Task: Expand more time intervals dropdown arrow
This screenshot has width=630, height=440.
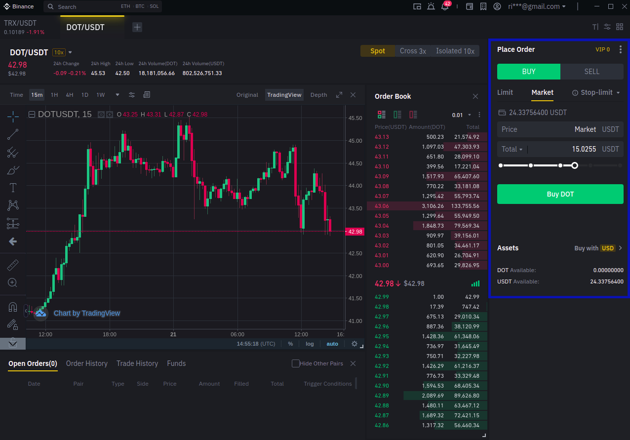Action: 118,95
